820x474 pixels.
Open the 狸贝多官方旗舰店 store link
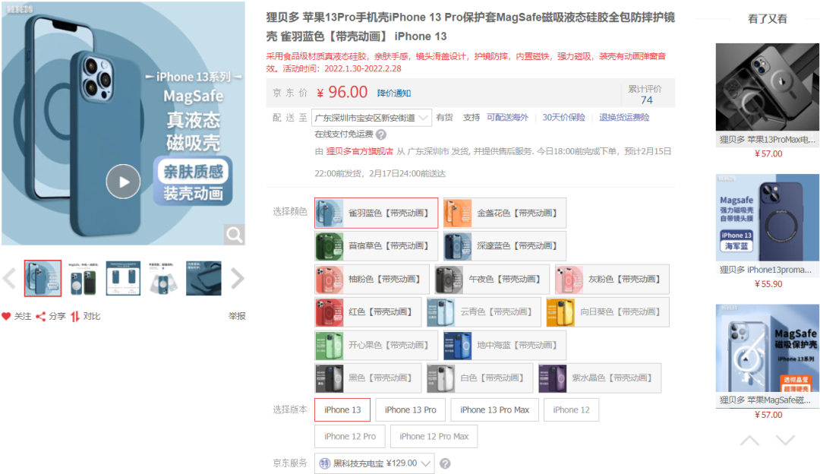360,151
